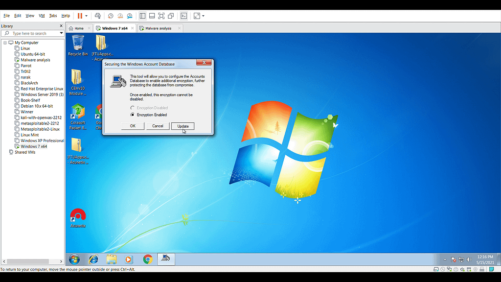Collapse the My Computer tree node
Viewport: 501px width, 282px height.
5,43
